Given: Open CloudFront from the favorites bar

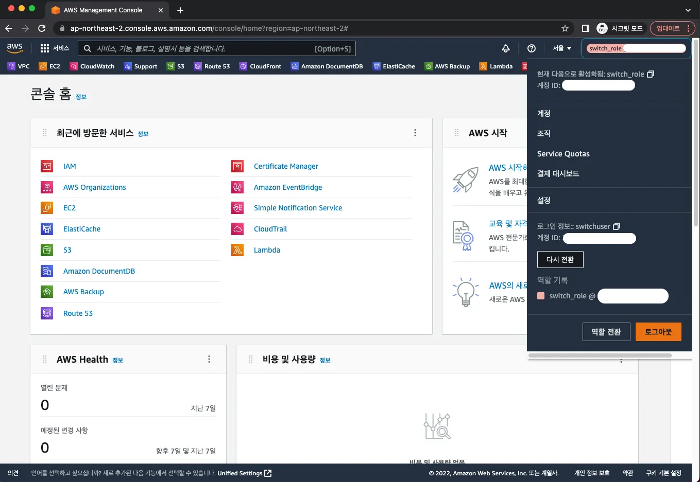Looking at the screenshot, I should tap(260, 66).
